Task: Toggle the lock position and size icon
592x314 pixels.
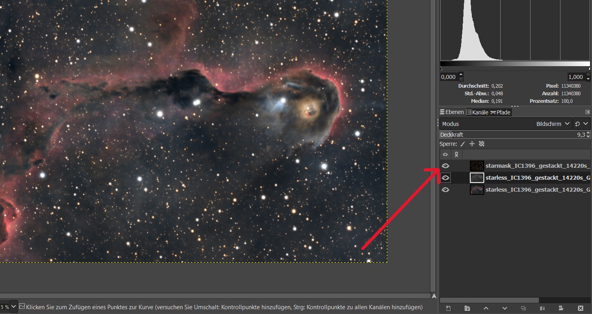Action: click(472, 144)
